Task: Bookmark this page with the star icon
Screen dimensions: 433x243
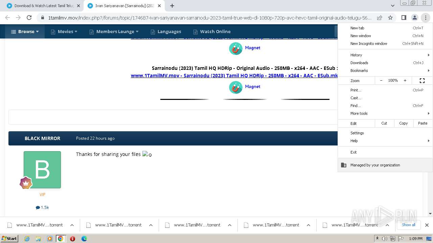Action: coord(390,18)
